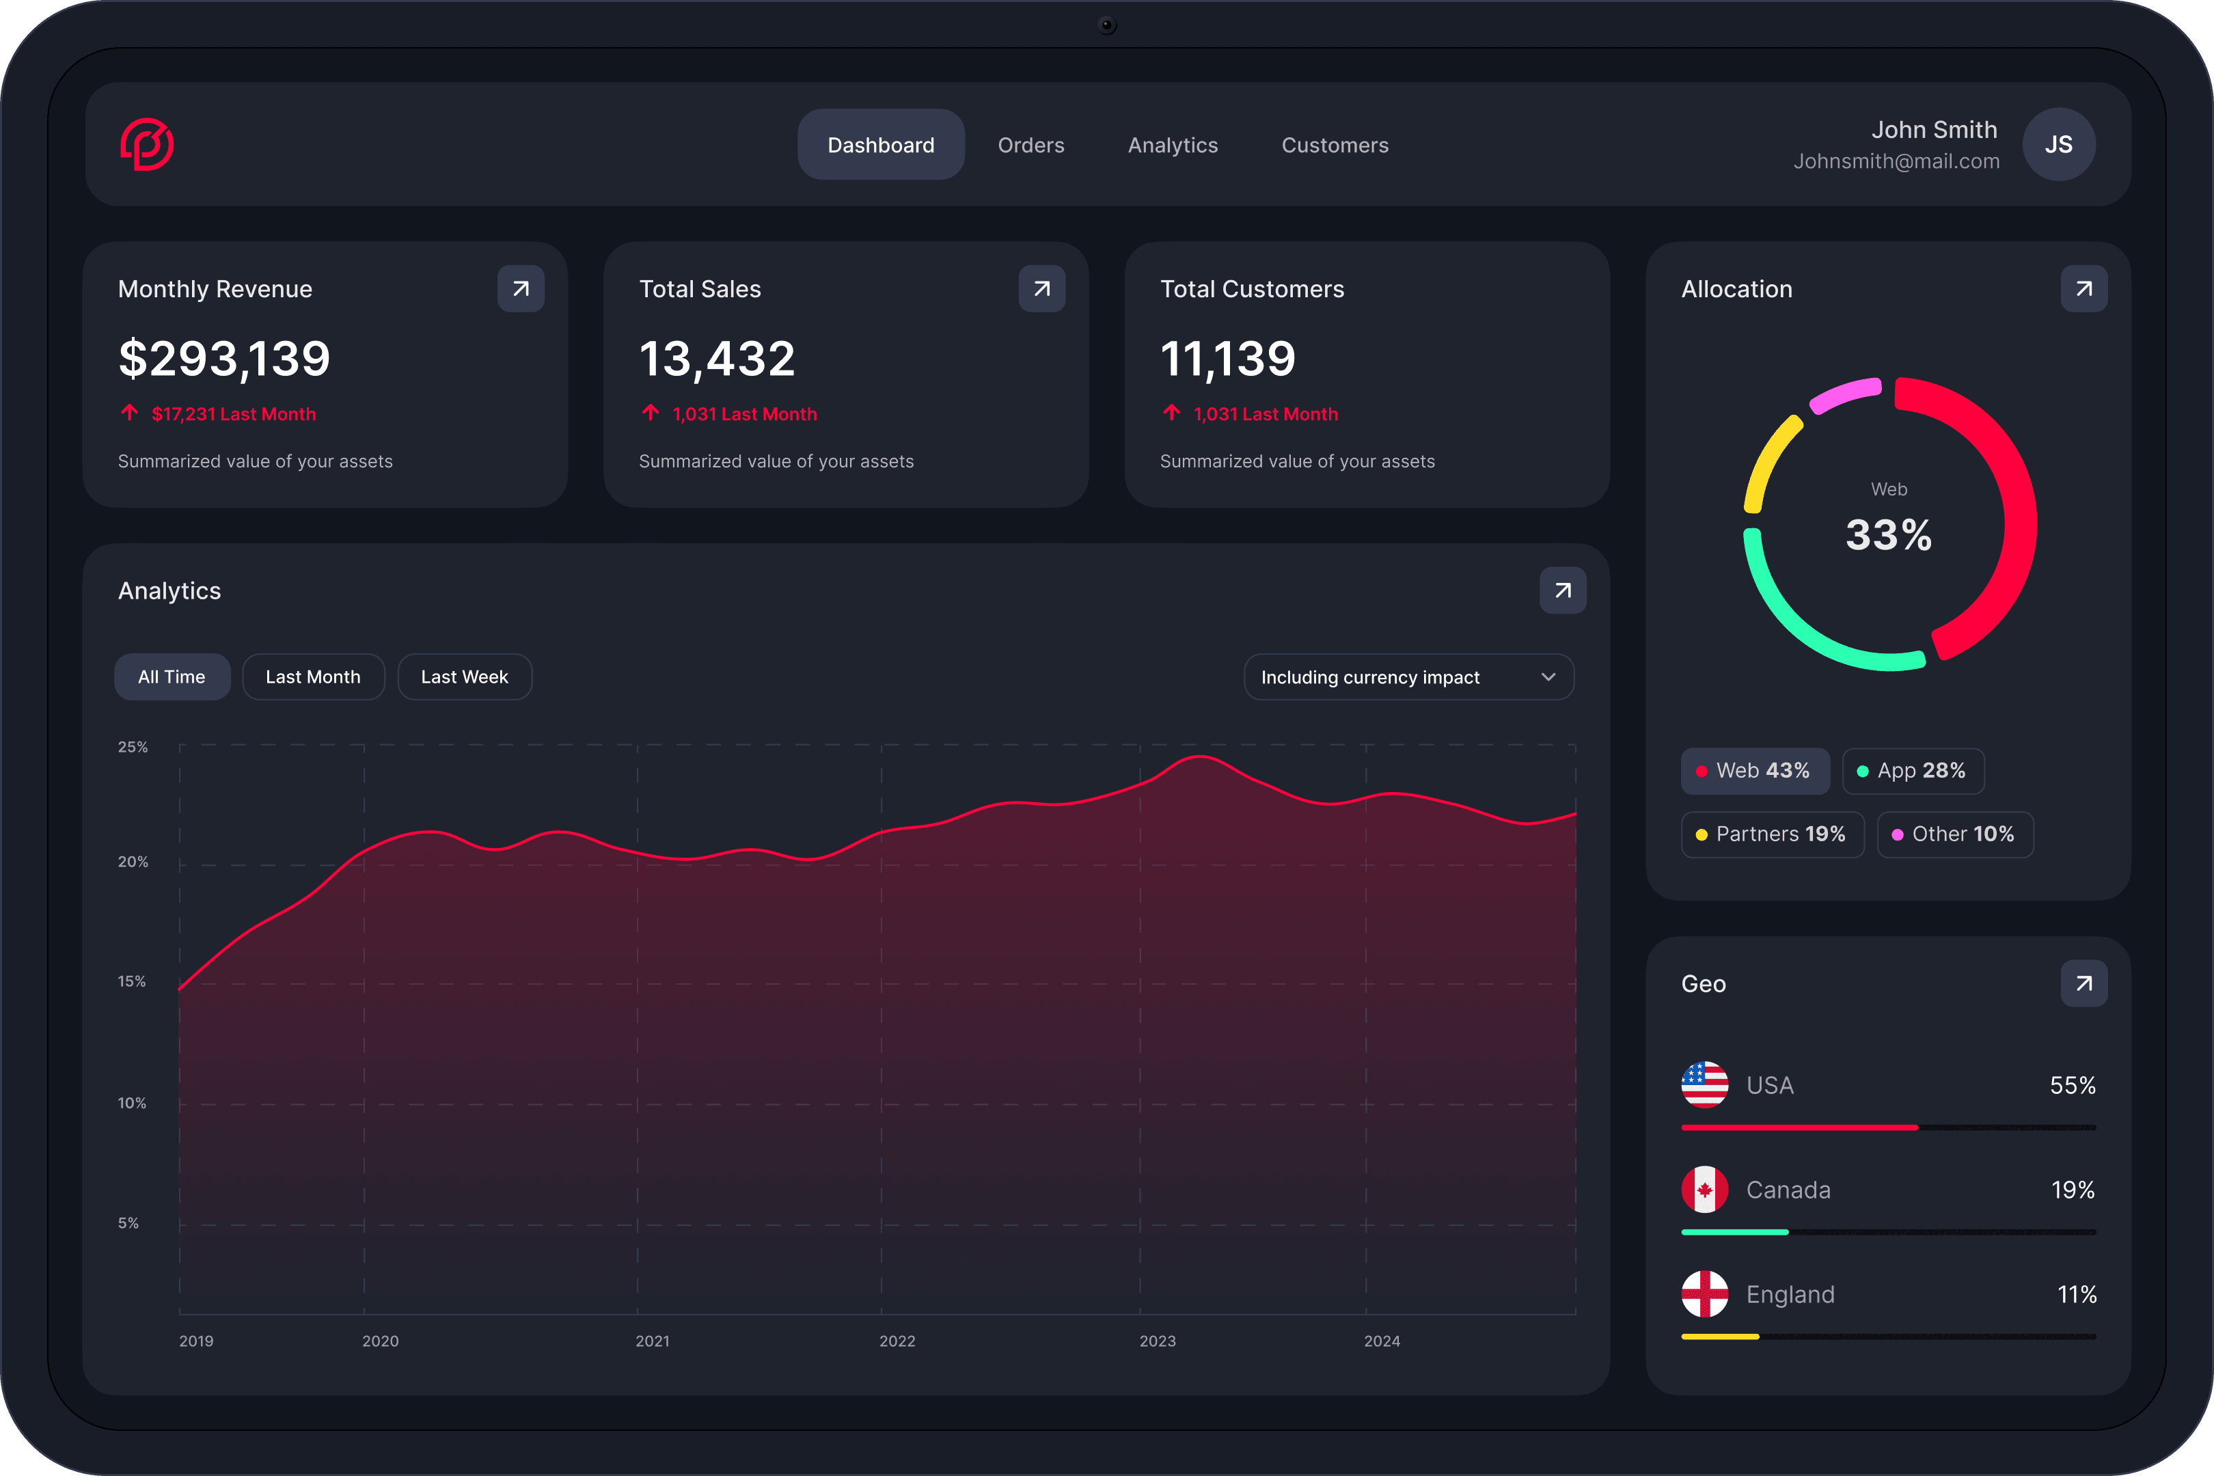This screenshot has width=2214, height=1476.
Task: Click Allocation card expand arrow icon
Action: pos(2083,289)
